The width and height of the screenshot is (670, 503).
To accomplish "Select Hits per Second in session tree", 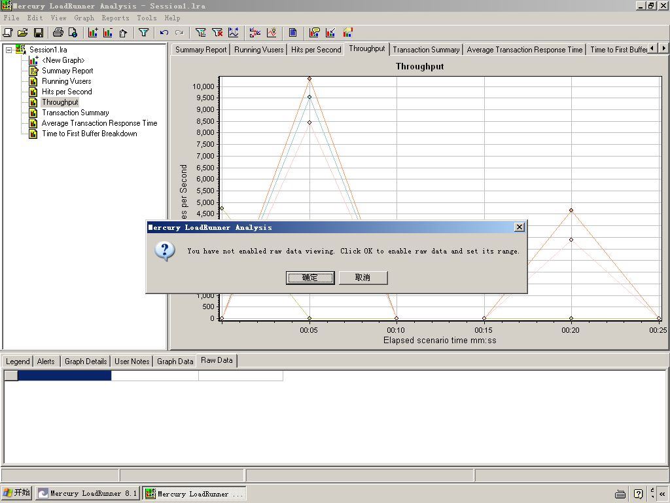I will (67, 92).
